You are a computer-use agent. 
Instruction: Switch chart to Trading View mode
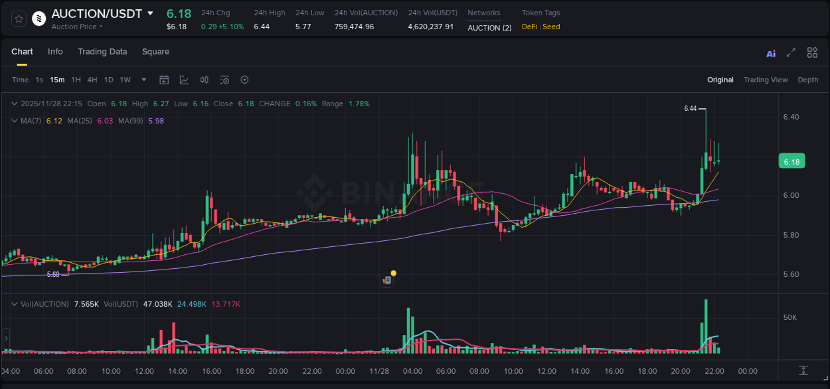[x=766, y=80]
